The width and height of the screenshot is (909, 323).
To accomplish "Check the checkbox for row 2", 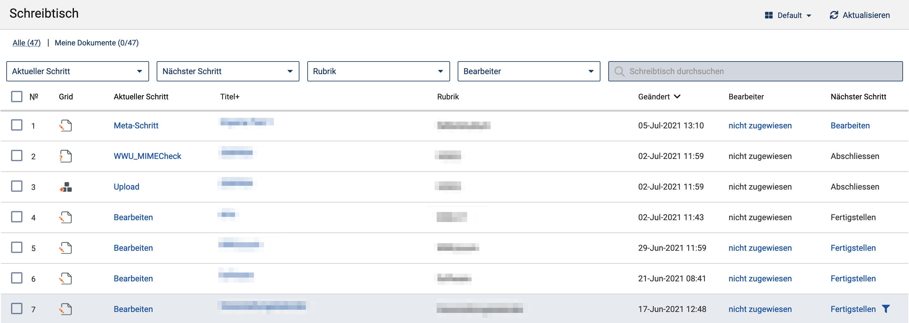I will 17,156.
